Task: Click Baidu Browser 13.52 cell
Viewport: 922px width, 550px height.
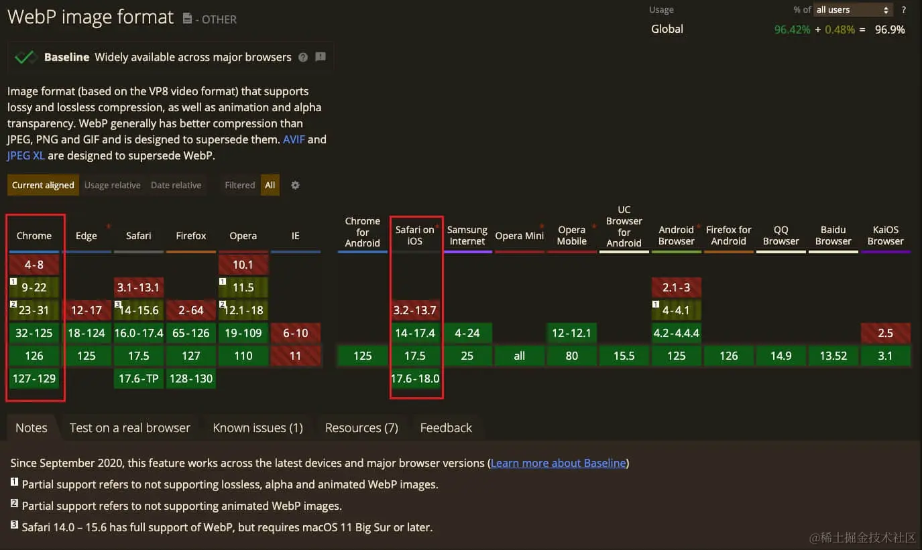Action: tap(833, 356)
